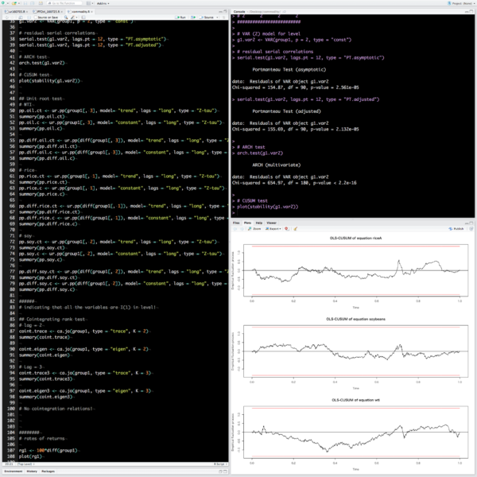477x477 pixels.
Task: Close the PFCtrl script tab
Action: 62,12
